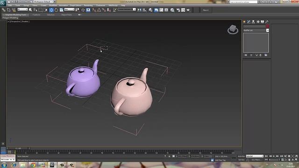Open Perspective viewport label menu

point(15,21)
